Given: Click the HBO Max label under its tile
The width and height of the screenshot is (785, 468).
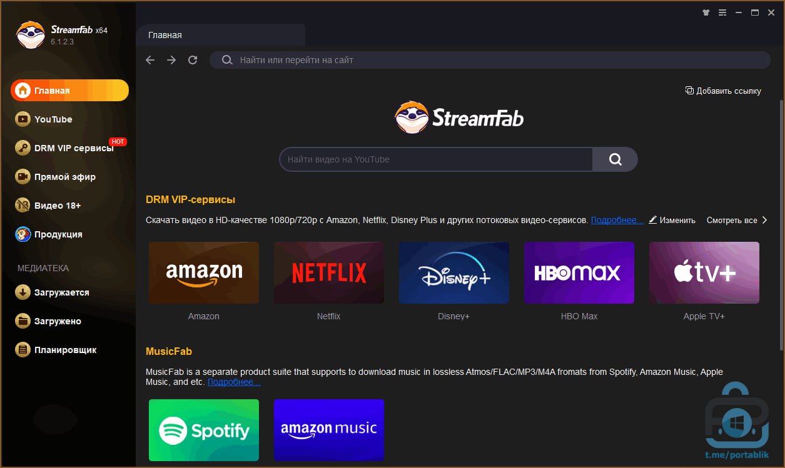Looking at the screenshot, I should (x=579, y=316).
